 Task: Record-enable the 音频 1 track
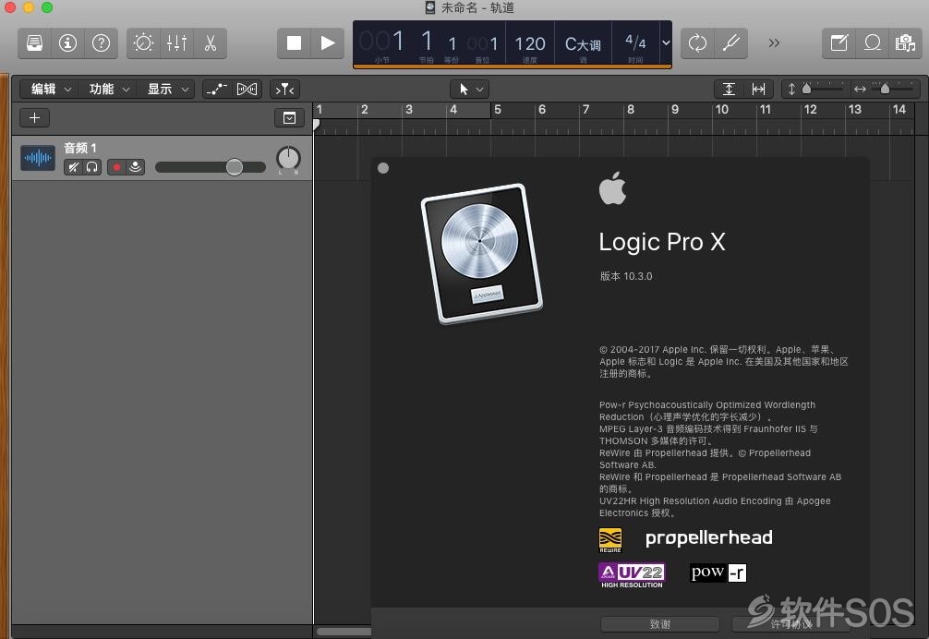[116, 167]
